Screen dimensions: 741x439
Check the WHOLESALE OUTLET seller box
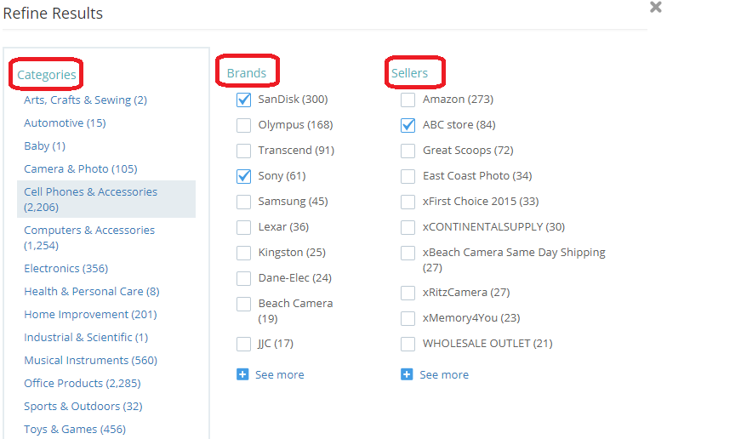408,344
